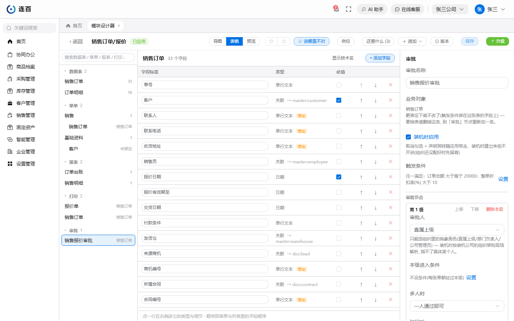
Task: Click the 审批名称 input field
Action: (457, 83)
